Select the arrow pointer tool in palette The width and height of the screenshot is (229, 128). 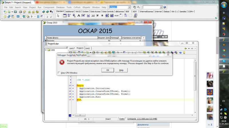[58, 16]
